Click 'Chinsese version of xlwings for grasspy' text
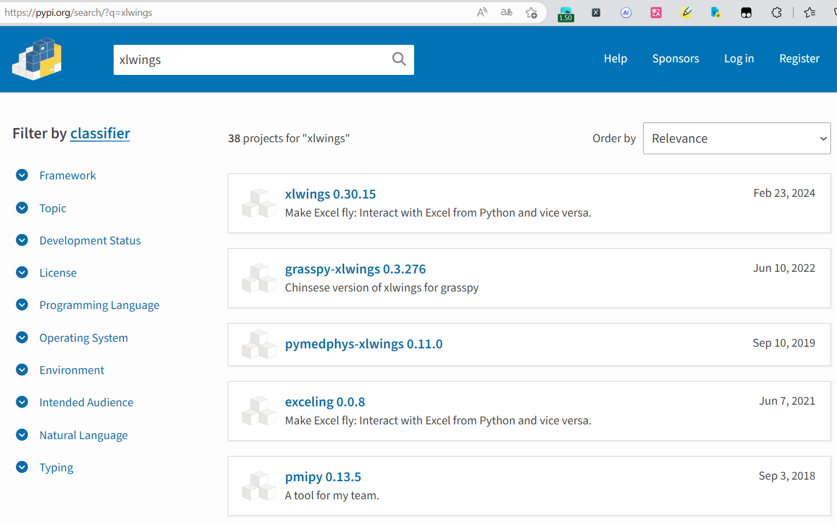The width and height of the screenshot is (837, 525). (382, 288)
